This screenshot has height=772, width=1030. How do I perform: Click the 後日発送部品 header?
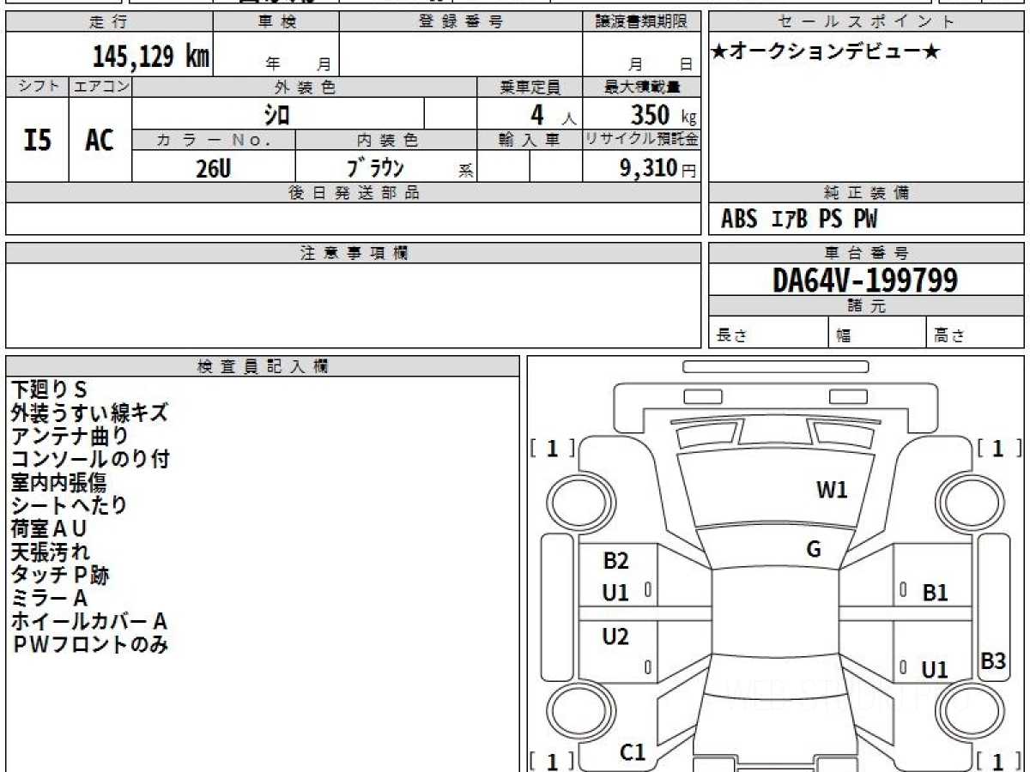(x=354, y=193)
